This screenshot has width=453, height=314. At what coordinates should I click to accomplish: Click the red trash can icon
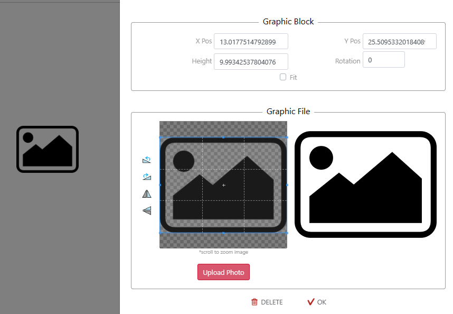click(254, 302)
